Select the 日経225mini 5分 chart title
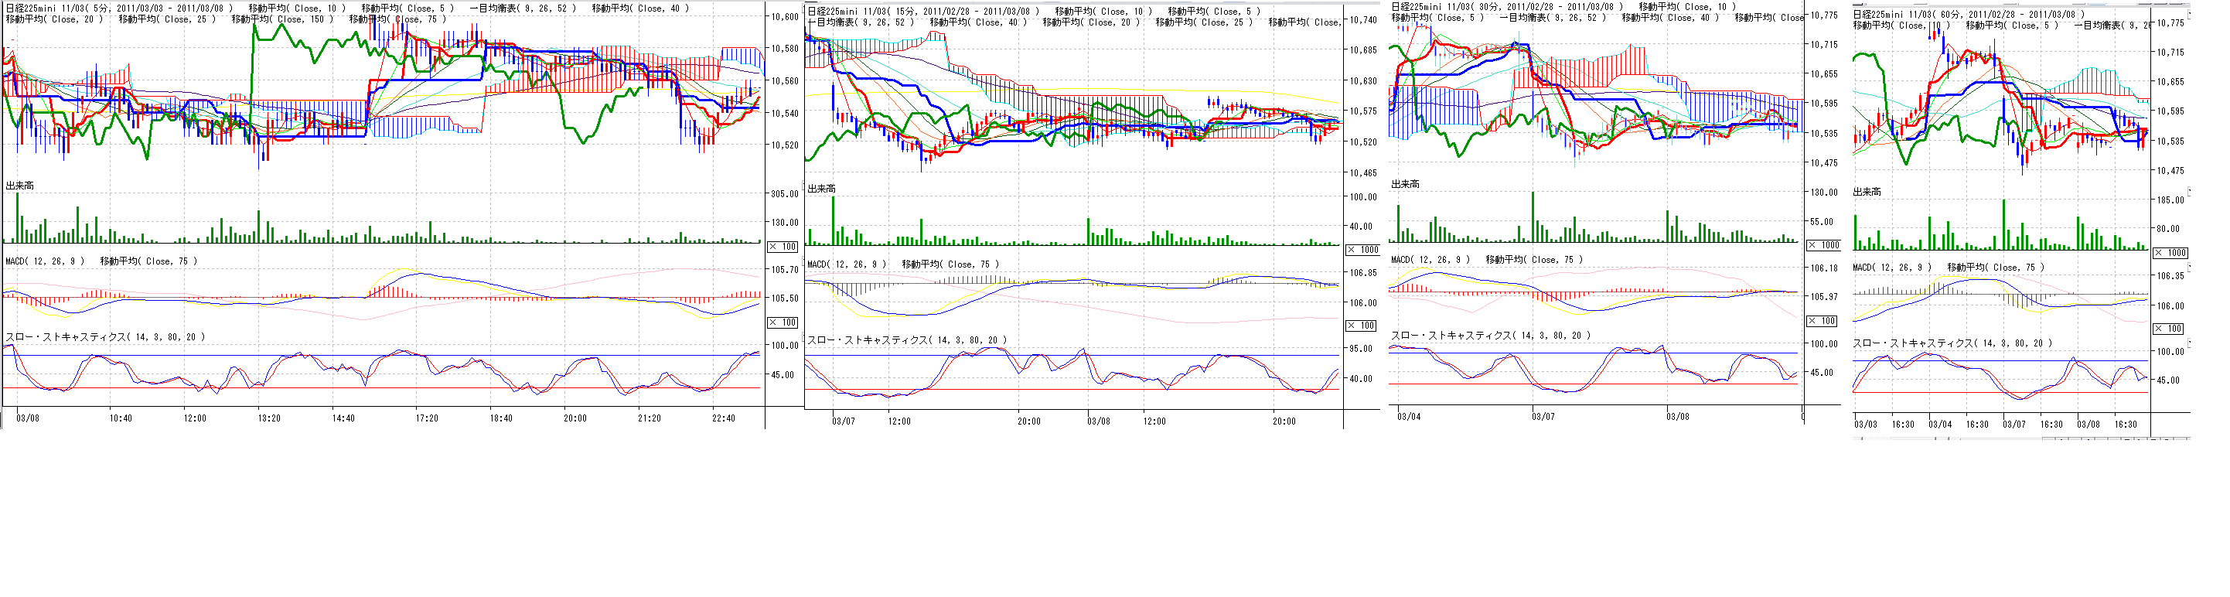The height and width of the screenshot is (597, 2230). [x=118, y=9]
